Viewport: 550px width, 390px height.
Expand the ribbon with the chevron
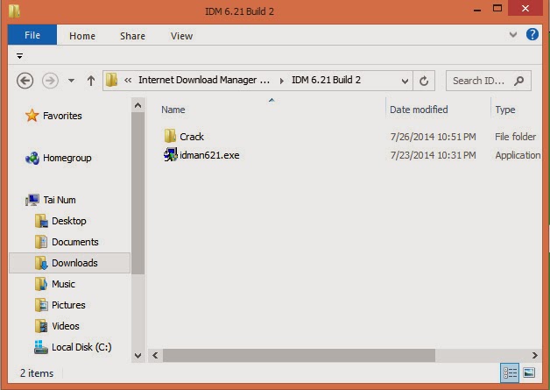click(x=513, y=34)
